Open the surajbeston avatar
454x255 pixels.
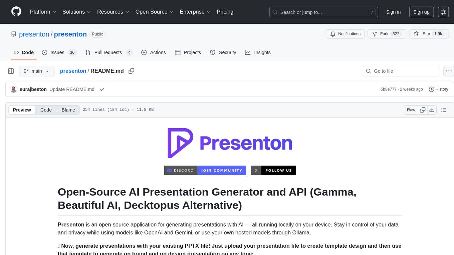14,89
